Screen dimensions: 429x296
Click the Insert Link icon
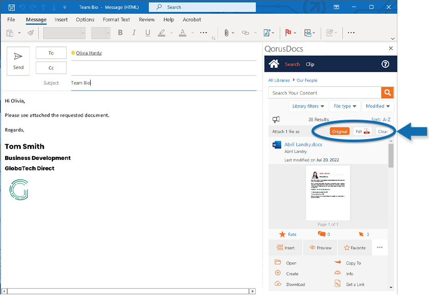246,33
